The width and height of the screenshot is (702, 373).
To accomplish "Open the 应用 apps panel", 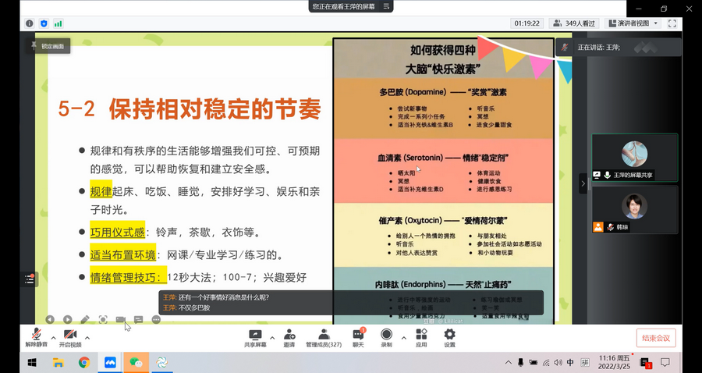I will pyautogui.click(x=421, y=338).
